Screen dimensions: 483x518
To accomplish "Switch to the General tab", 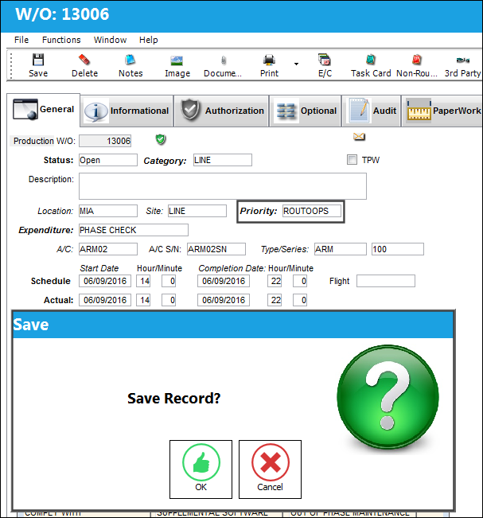I will 43,110.
